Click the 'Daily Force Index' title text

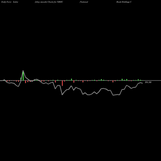[10, 2]
